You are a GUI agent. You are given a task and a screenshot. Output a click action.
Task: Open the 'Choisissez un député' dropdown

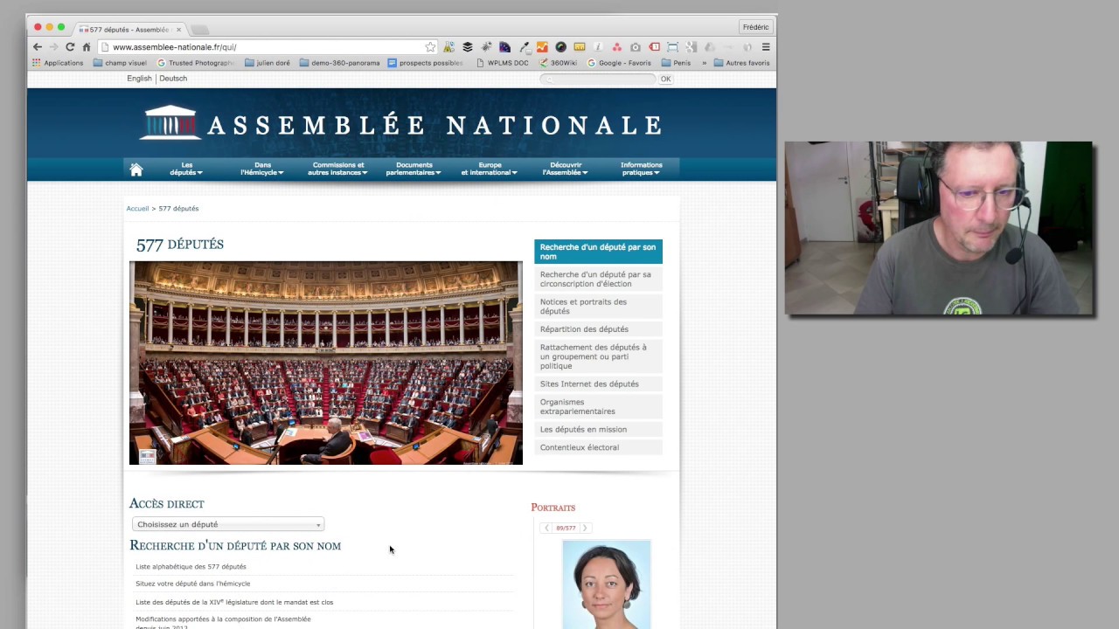(x=228, y=524)
